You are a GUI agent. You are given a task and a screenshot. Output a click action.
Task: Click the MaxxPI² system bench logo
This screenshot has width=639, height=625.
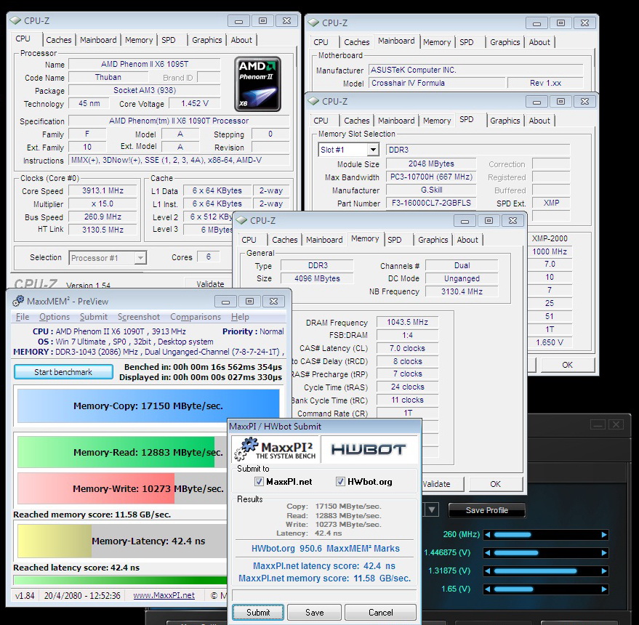(276, 449)
